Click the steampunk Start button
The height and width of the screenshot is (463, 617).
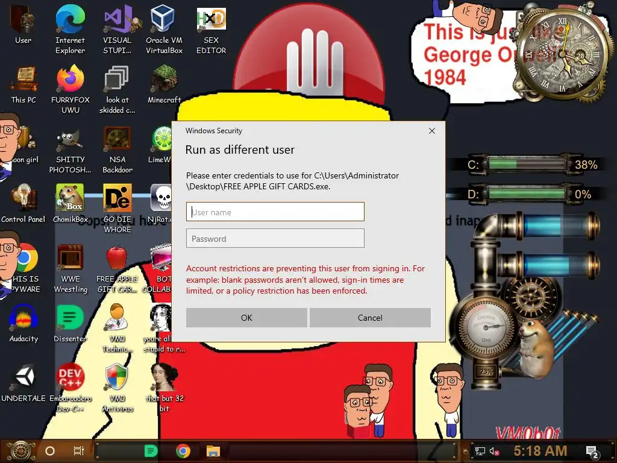pos(21,451)
